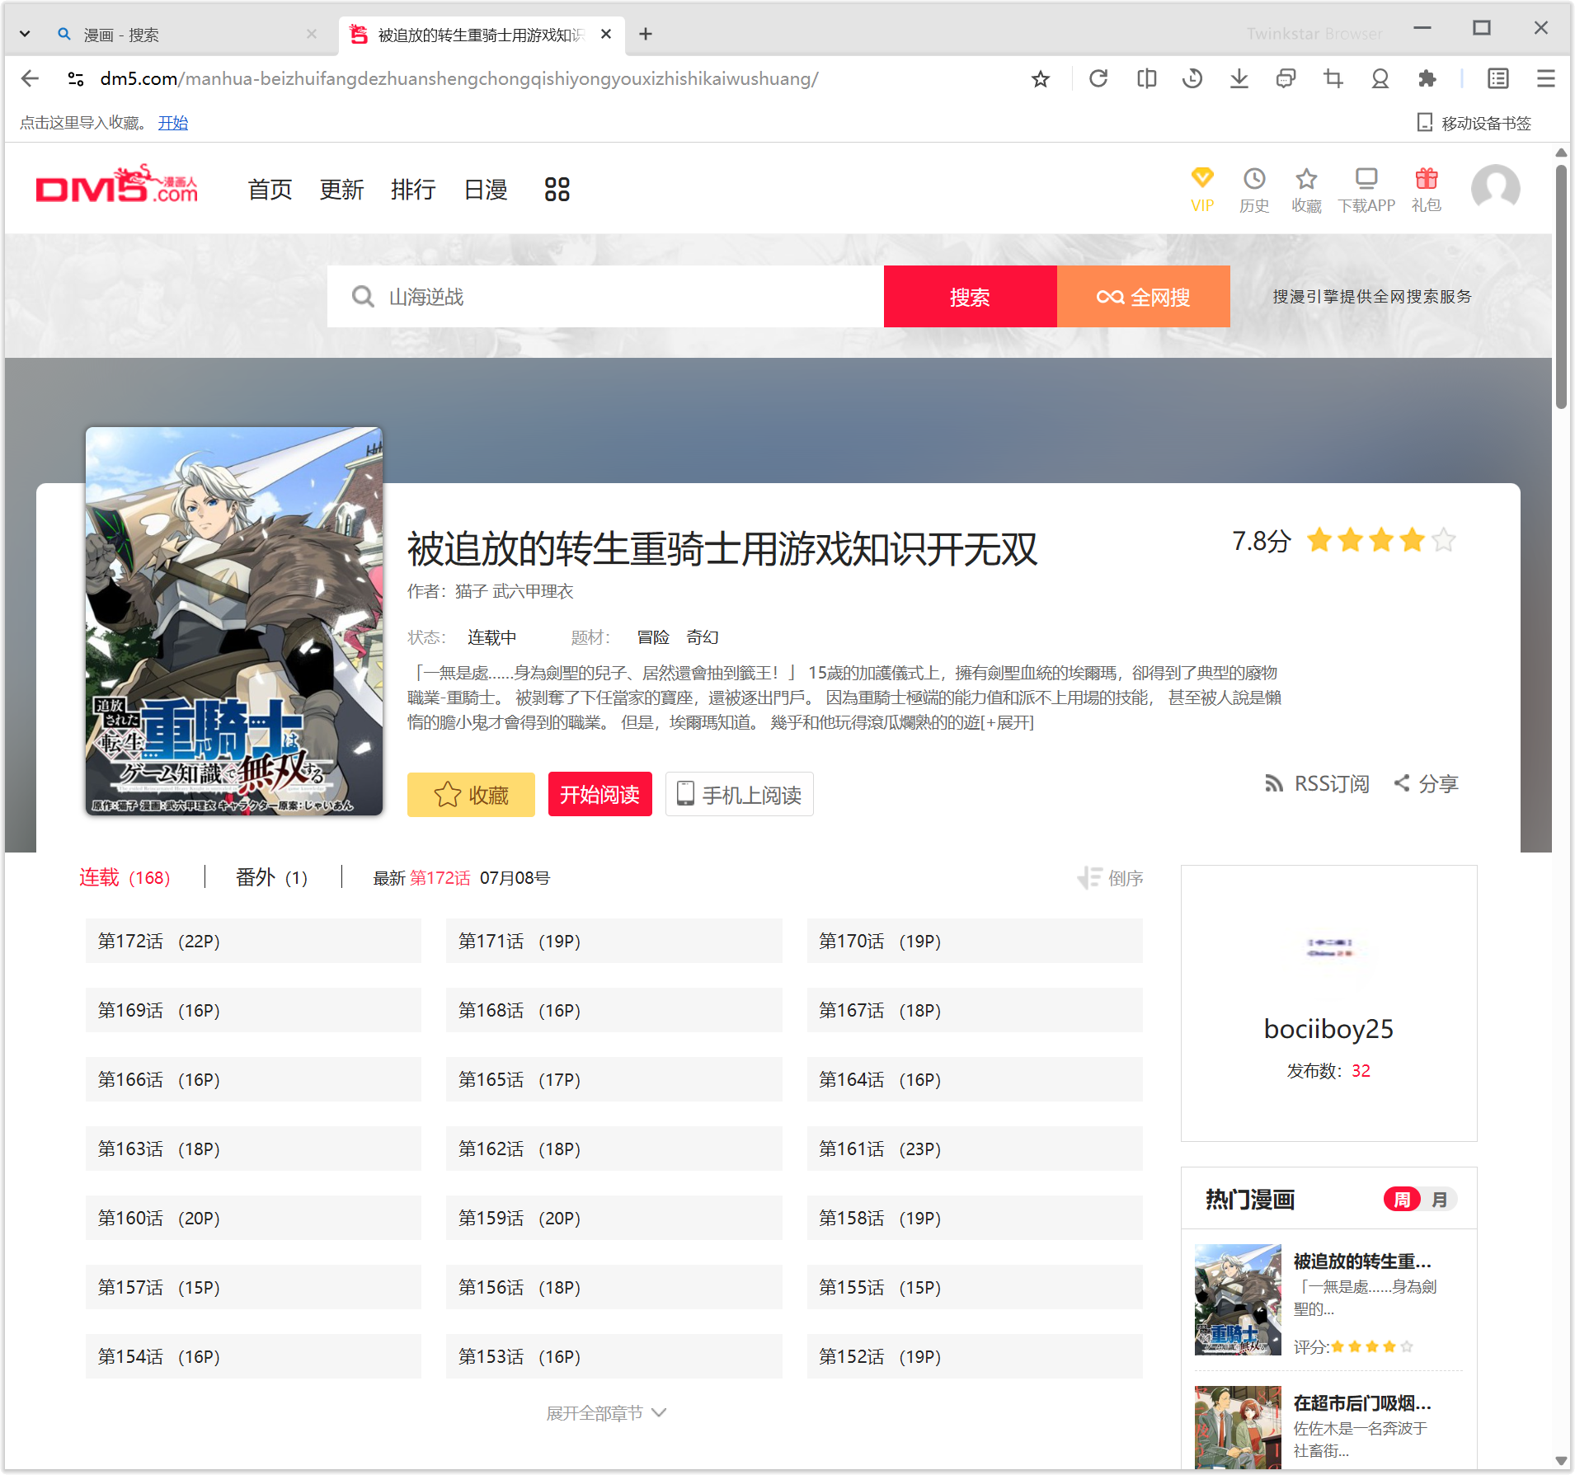This screenshot has width=1575, height=1475.
Task: Open browser history clock icon in toolbar
Action: pos(1192,78)
